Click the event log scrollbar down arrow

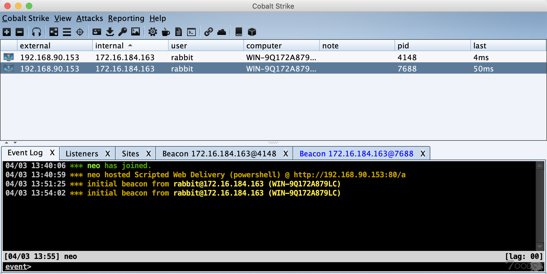[x=540, y=246]
